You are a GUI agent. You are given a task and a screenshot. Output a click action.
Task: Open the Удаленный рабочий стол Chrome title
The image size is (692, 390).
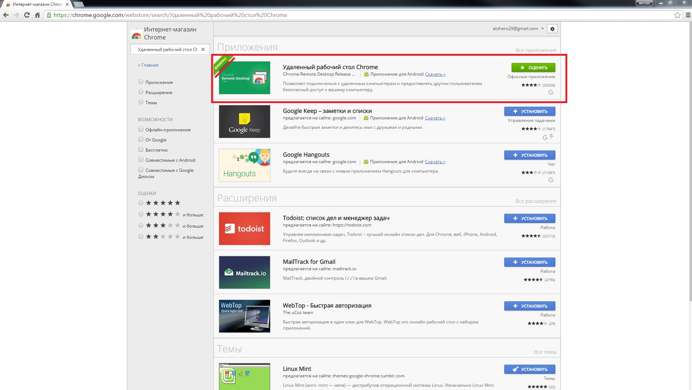pos(330,67)
